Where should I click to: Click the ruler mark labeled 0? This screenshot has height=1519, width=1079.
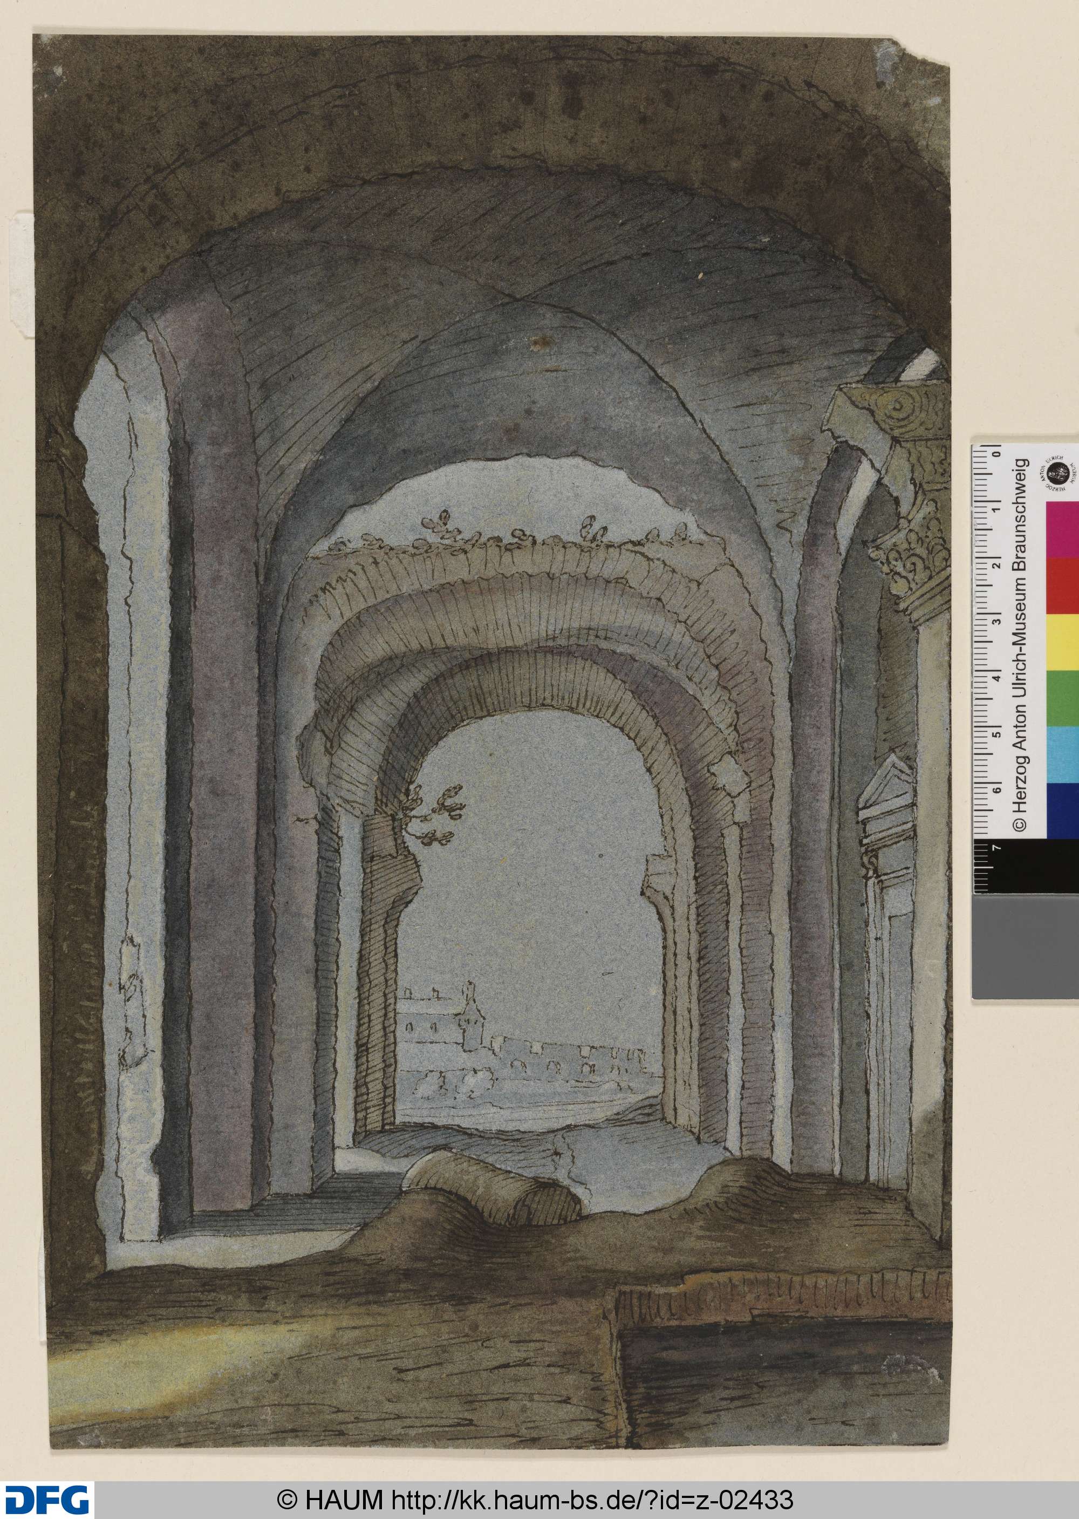tap(998, 453)
